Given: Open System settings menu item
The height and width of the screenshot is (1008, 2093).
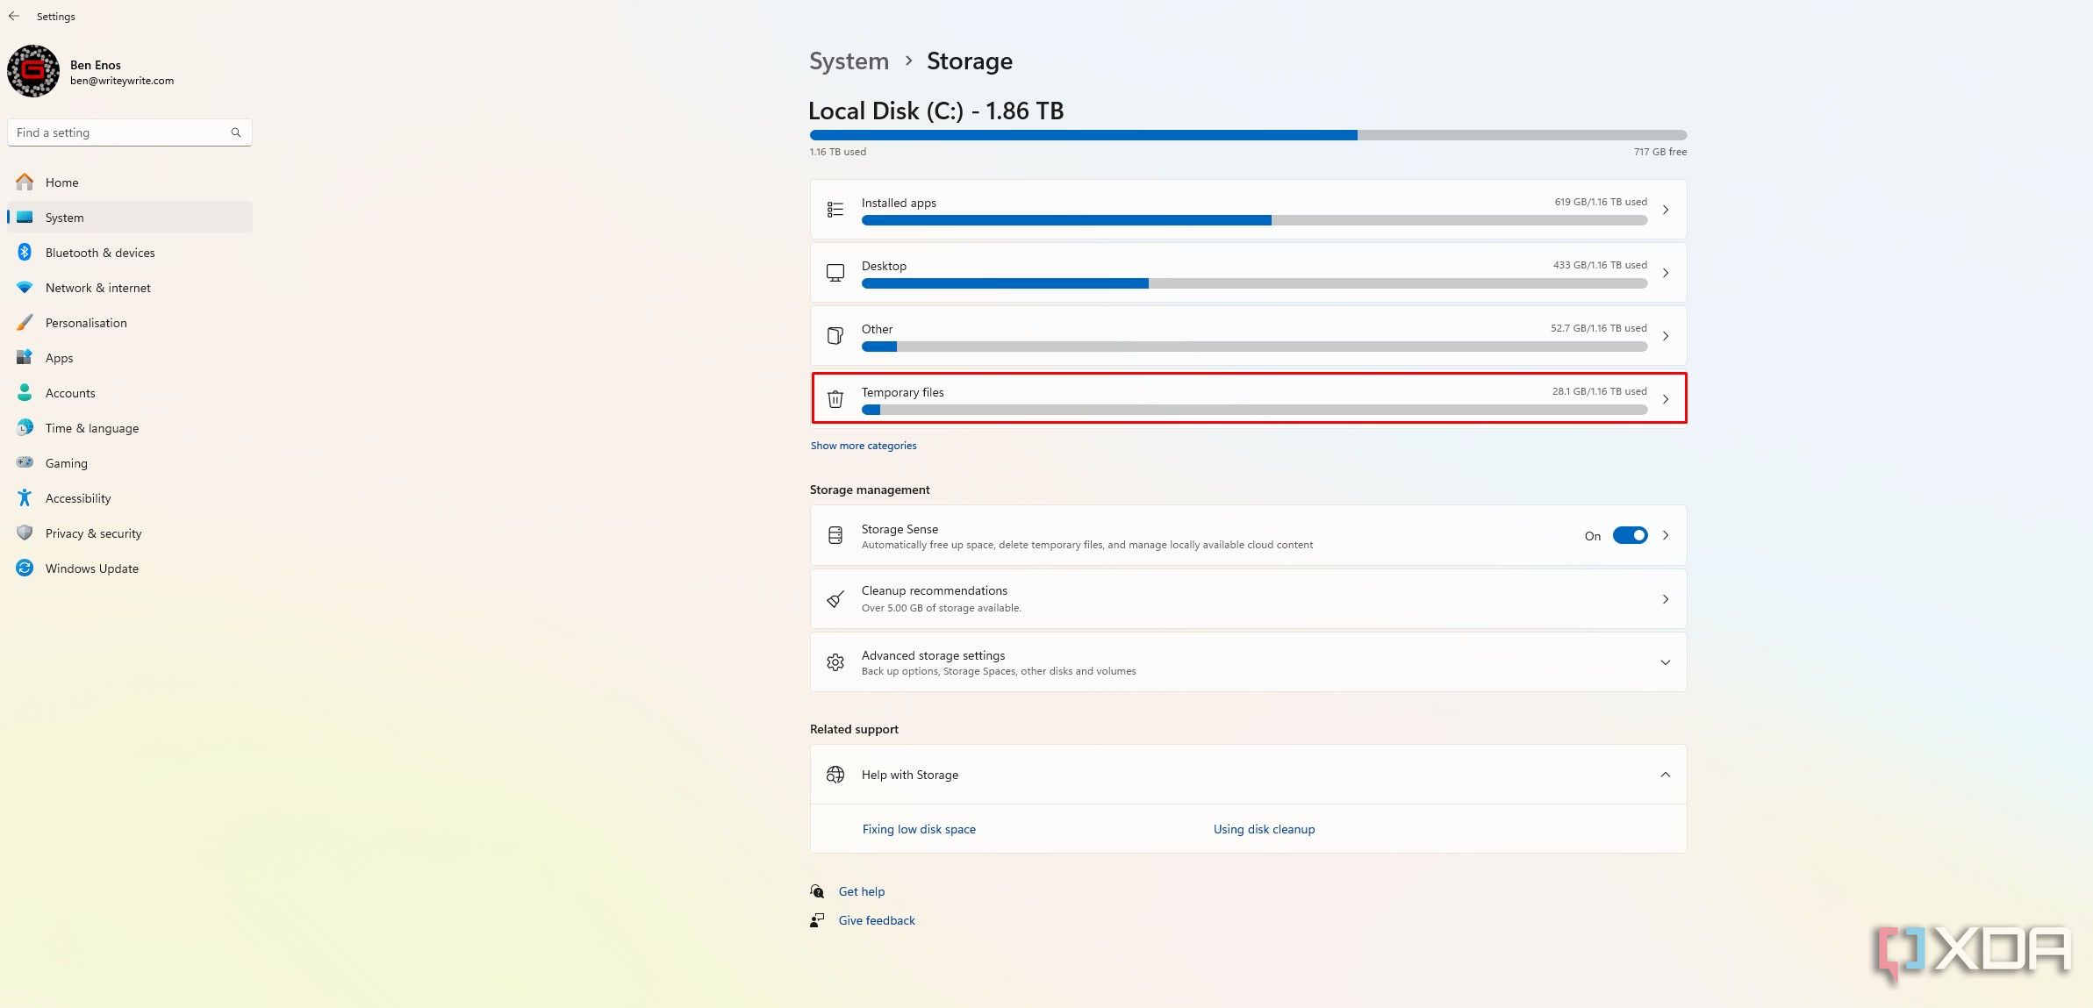Looking at the screenshot, I should tap(128, 217).
